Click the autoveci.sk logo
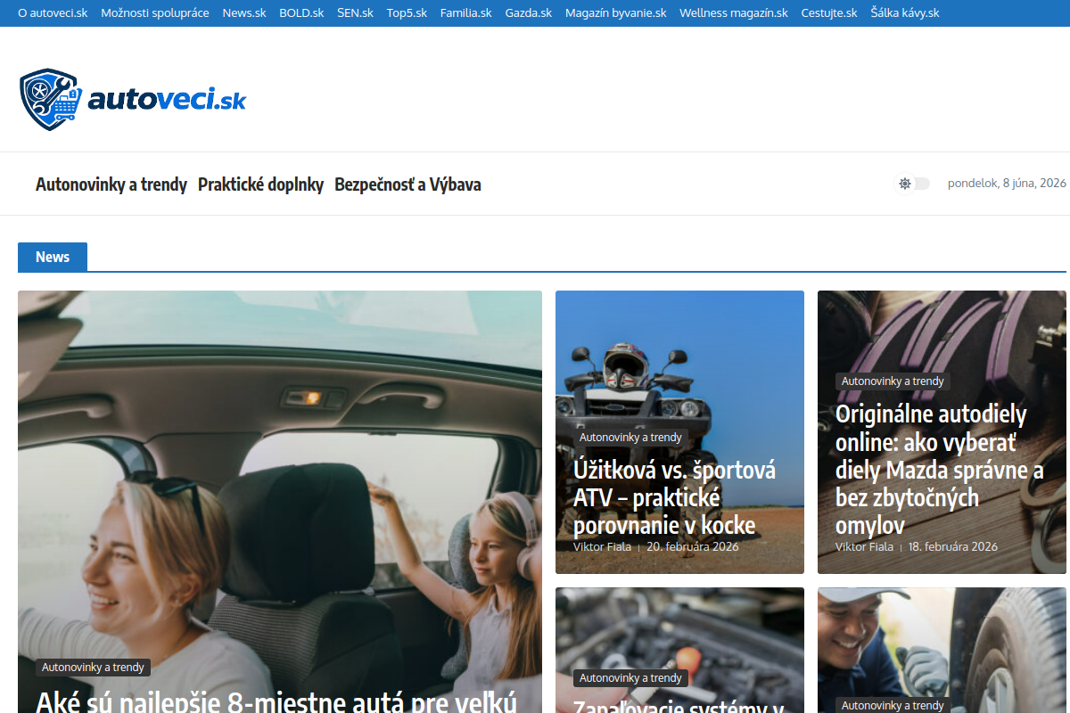The height and width of the screenshot is (713, 1070). [133, 100]
